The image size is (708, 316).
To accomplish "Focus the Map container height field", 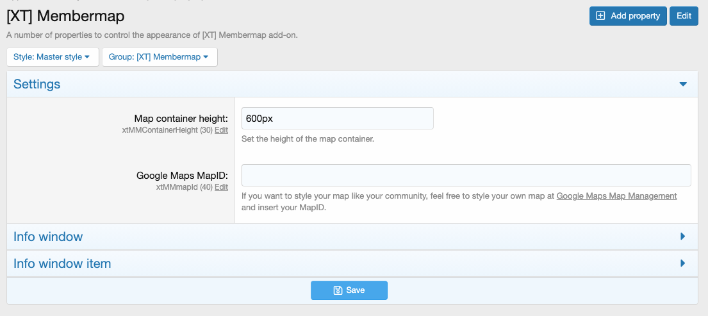I will (337, 119).
